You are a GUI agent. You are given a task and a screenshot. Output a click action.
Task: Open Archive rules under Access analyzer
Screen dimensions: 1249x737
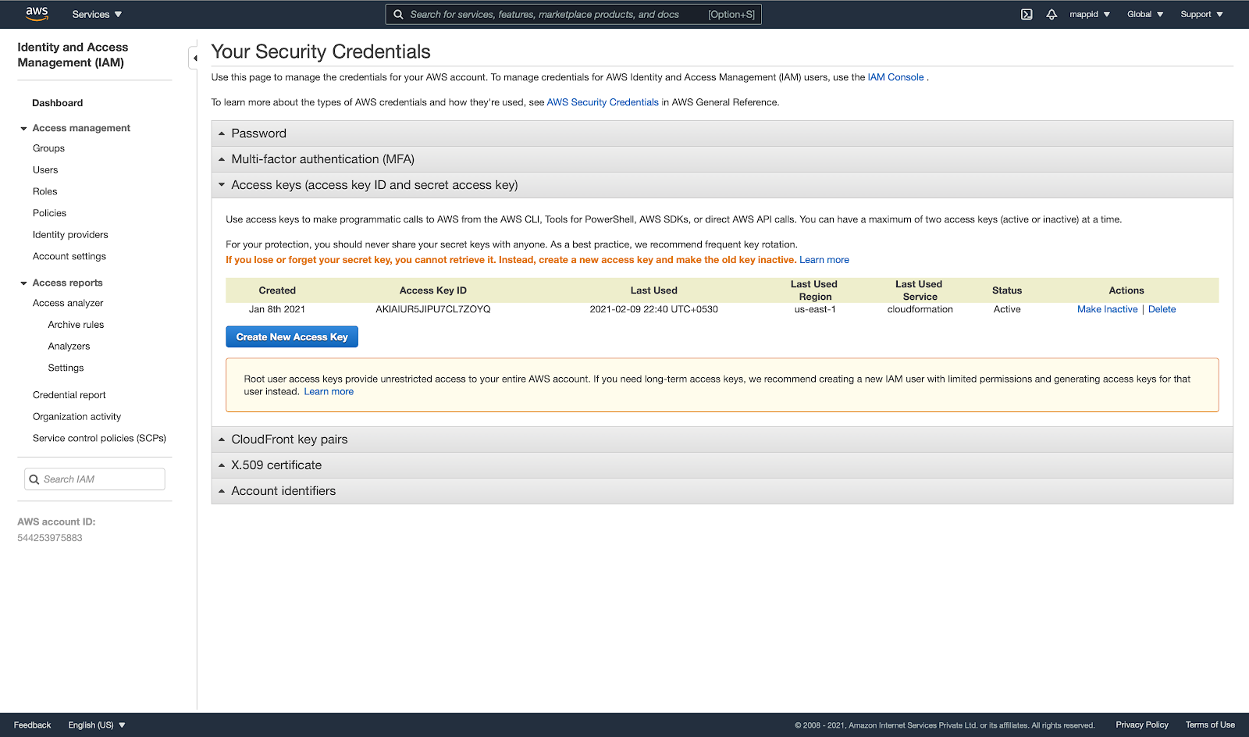tap(76, 325)
